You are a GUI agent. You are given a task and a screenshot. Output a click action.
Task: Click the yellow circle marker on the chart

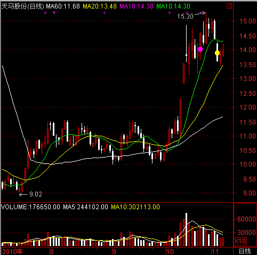(x=217, y=53)
